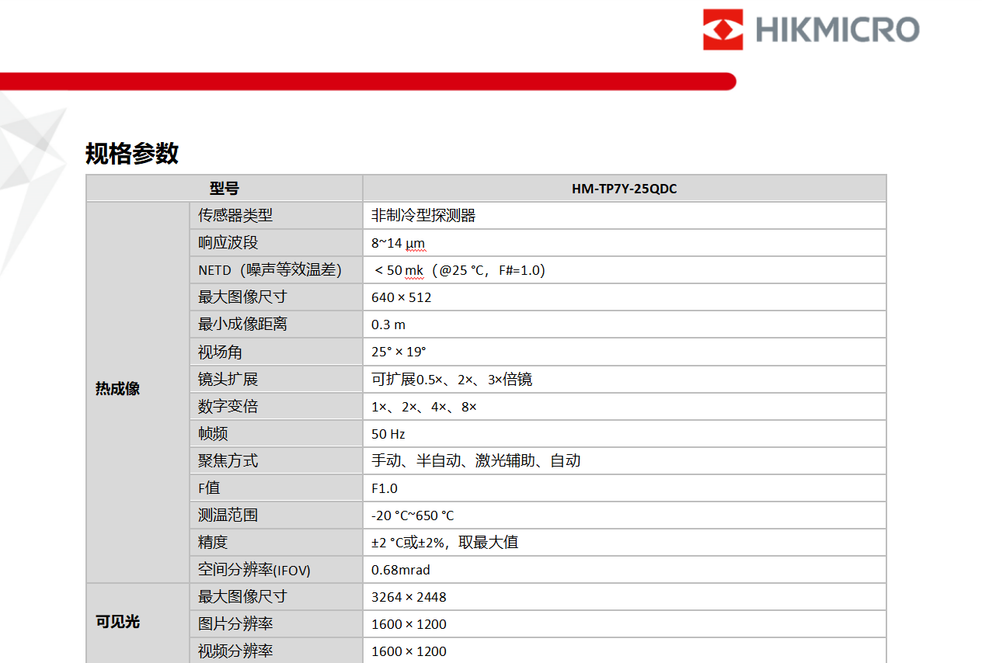Select the 响应波段 label

pos(228,242)
